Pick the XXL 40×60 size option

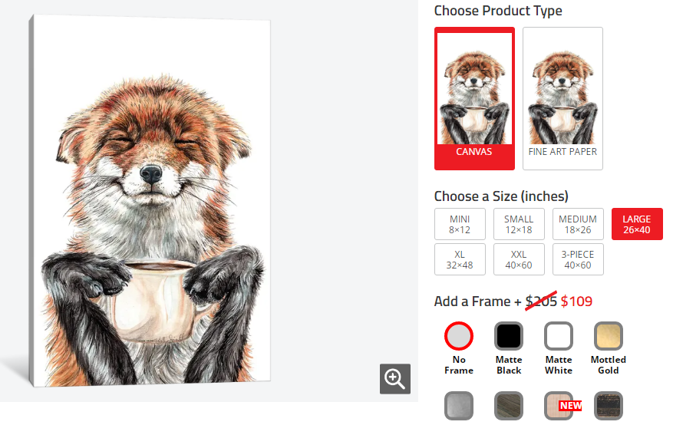click(x=519, y=259)
